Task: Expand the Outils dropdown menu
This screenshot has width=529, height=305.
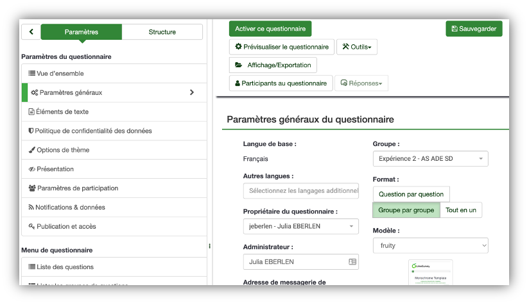Action: [356, 47]
